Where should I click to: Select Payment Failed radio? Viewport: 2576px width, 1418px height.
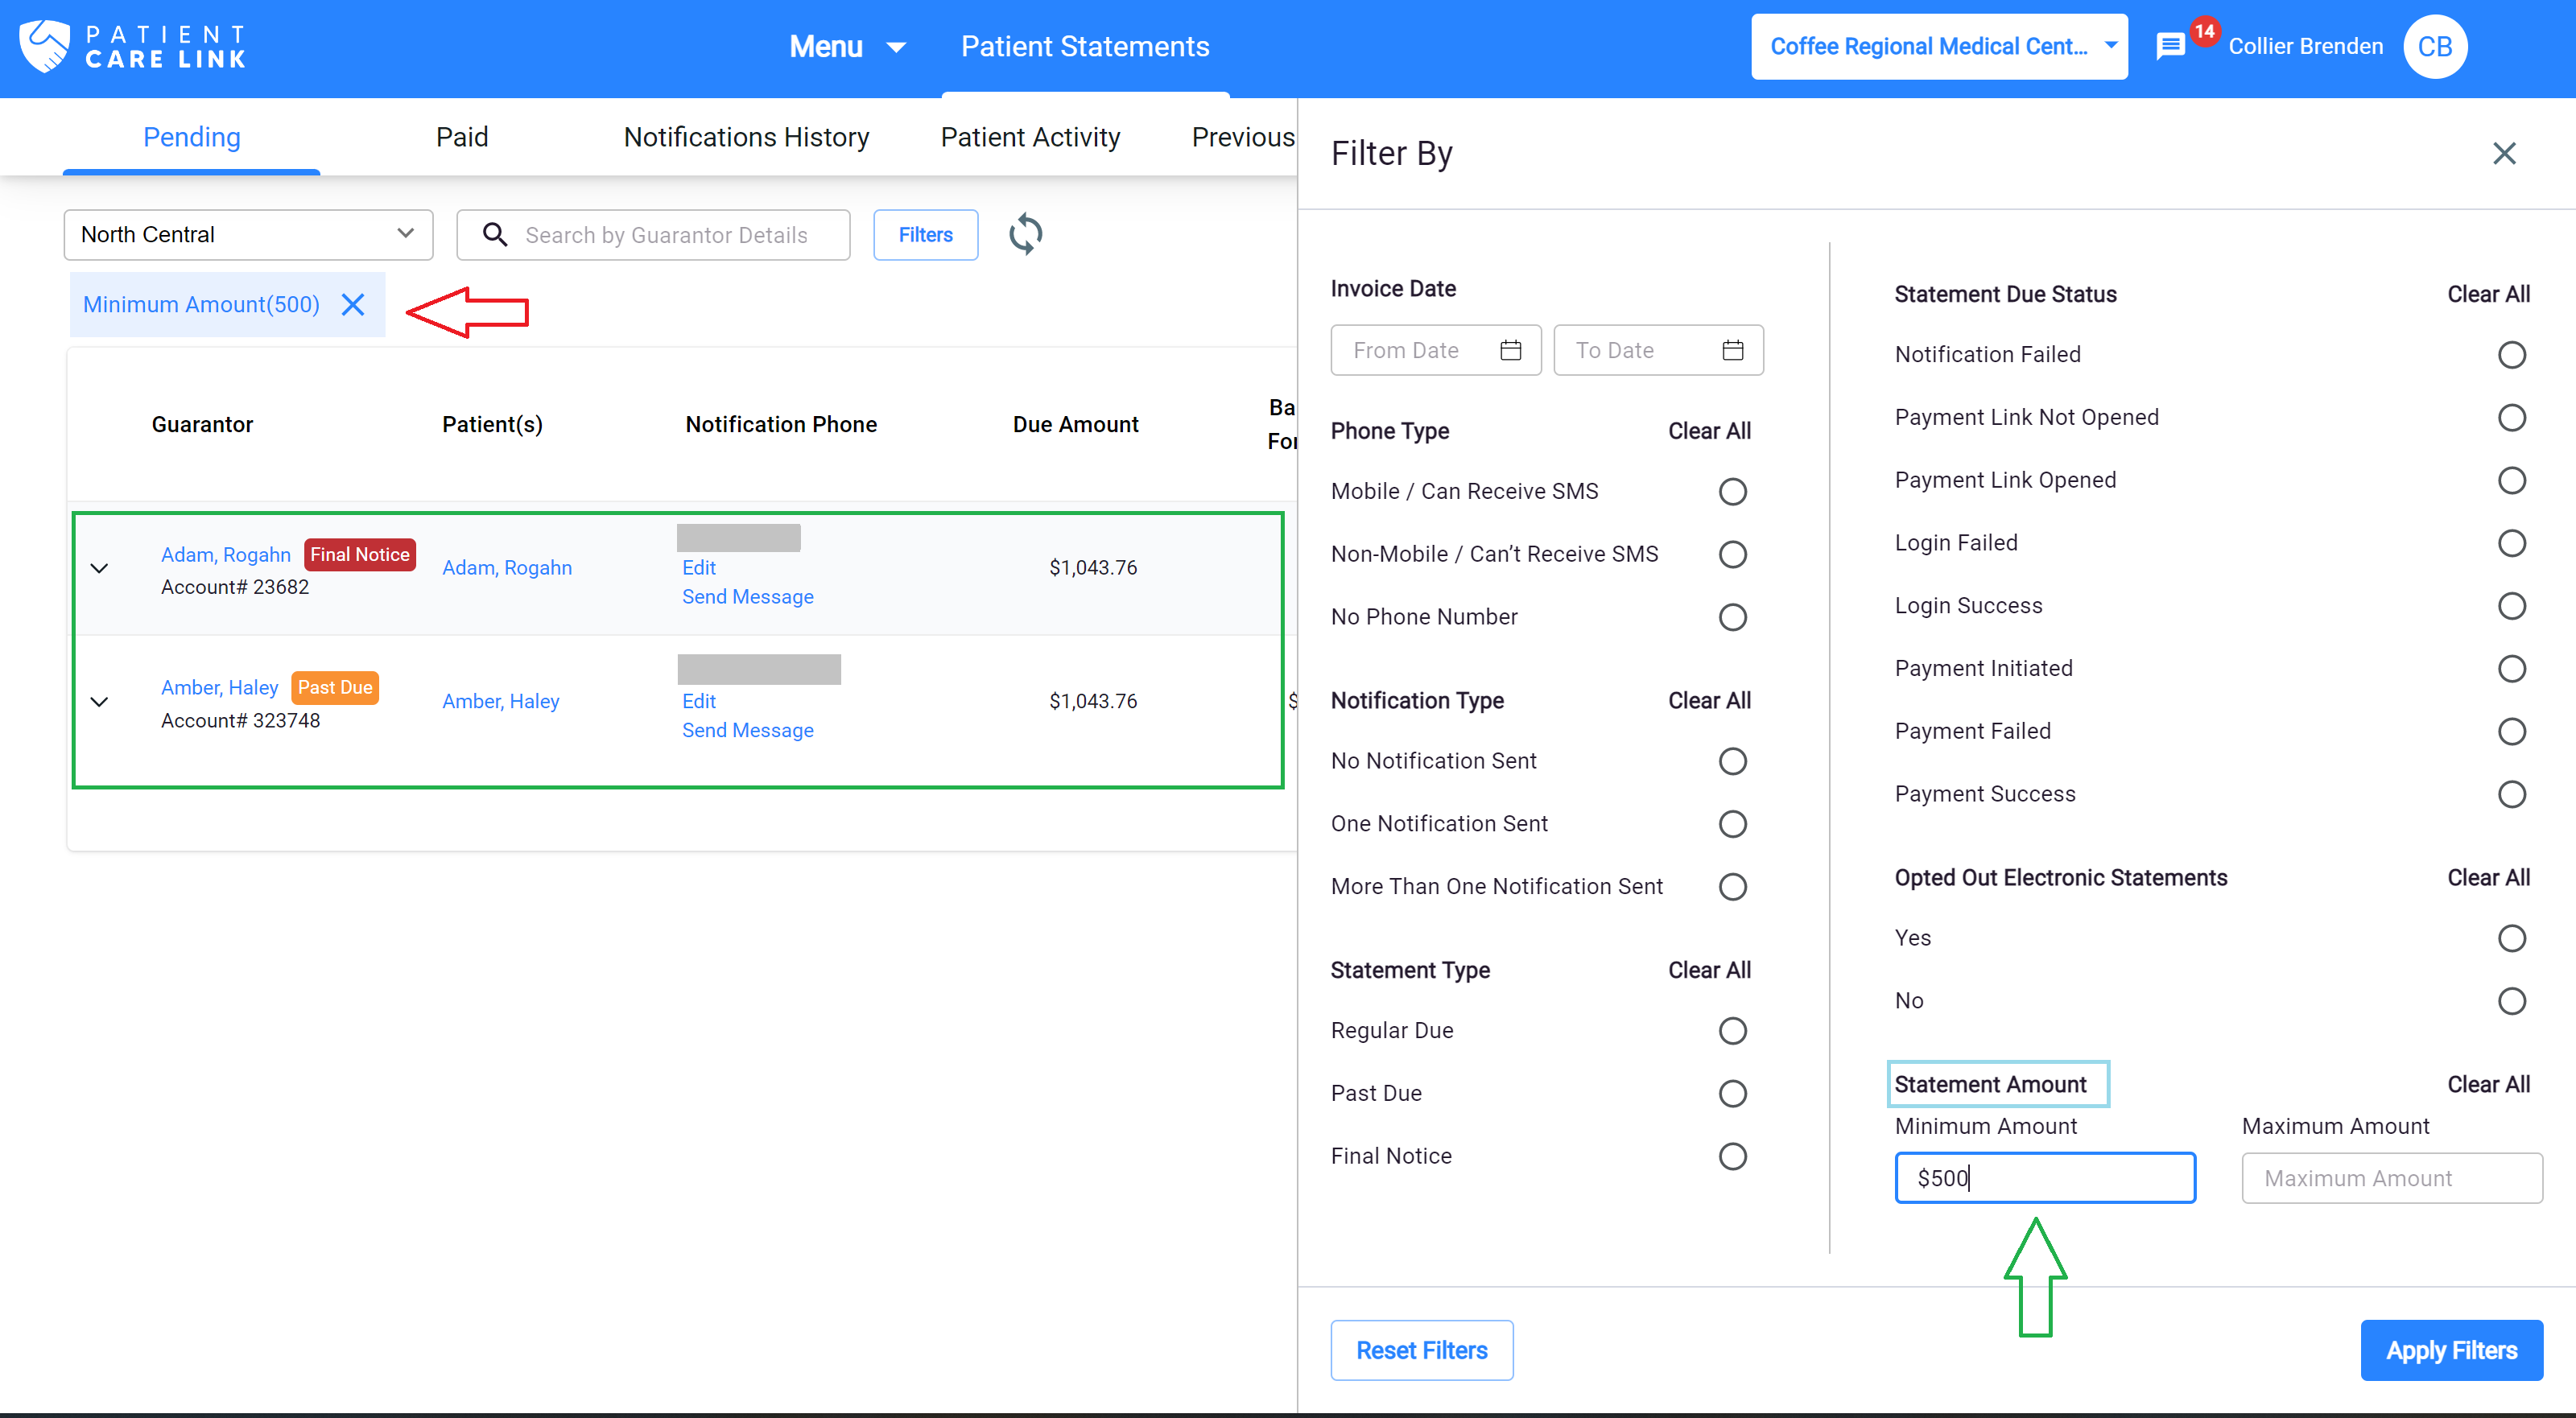pyautogui.click(x=2511, y=731)
